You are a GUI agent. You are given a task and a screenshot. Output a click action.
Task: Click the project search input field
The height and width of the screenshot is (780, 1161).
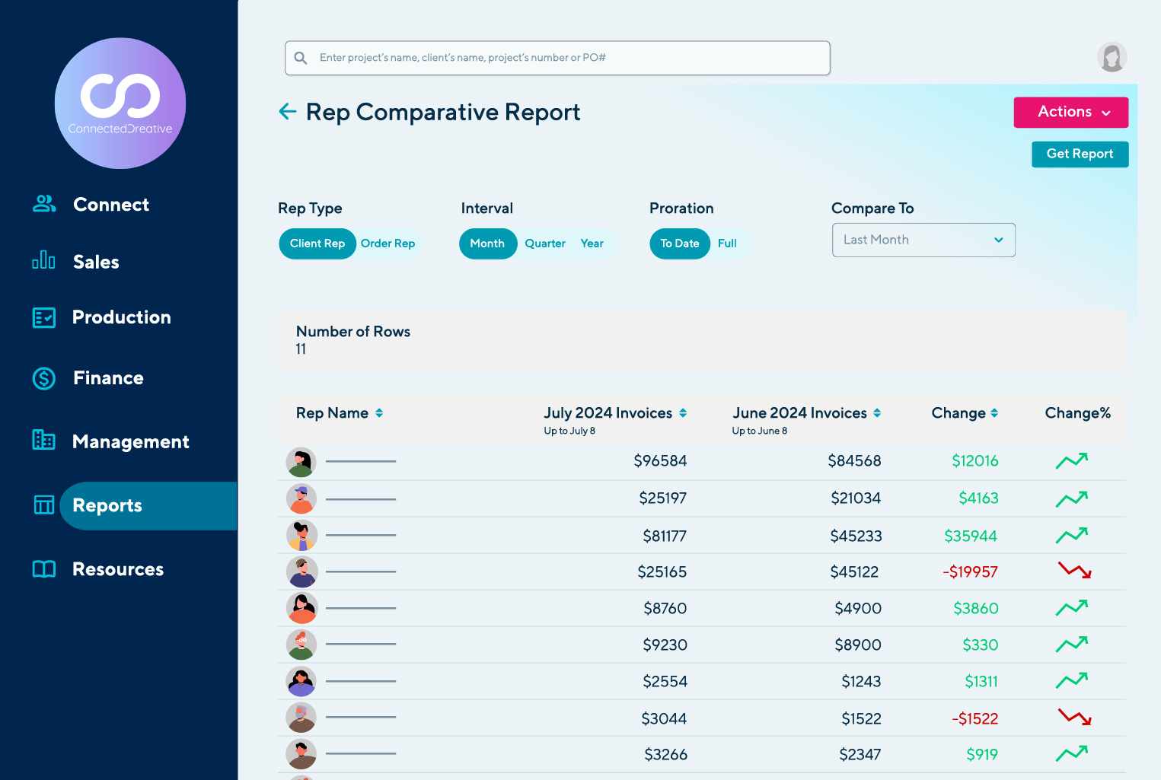pyautogui.click(x=557, y=58)
